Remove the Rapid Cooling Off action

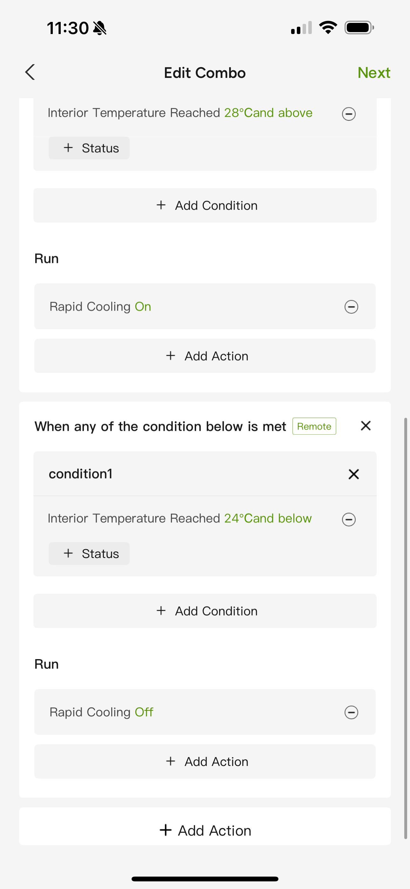(351, 712)
